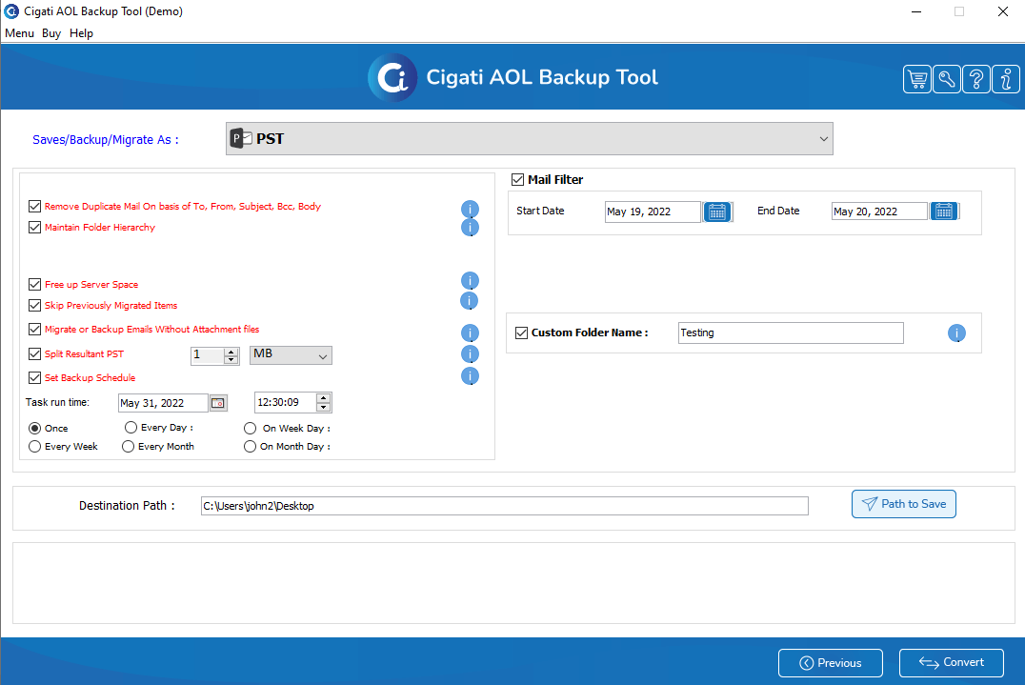
Task: Click the key activation icon
Action: tap(947, 80)
